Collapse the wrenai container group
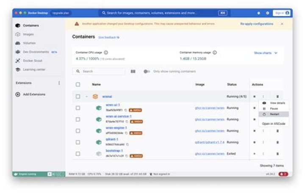 [86, 96]
